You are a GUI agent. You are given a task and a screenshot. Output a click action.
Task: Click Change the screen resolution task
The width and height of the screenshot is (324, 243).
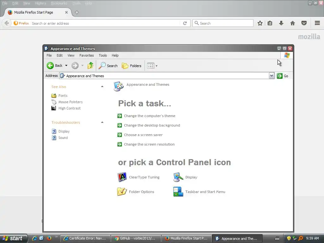[146, 144]
